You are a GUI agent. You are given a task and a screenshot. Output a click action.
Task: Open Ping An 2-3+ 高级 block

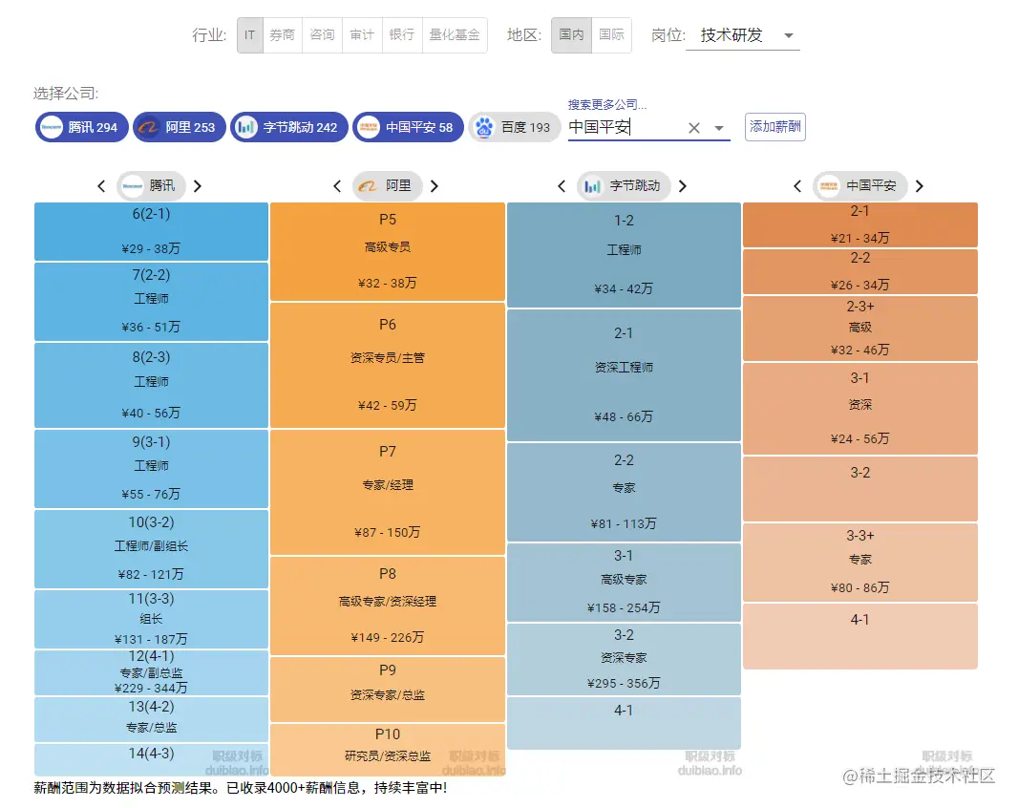tap(860, 329)
